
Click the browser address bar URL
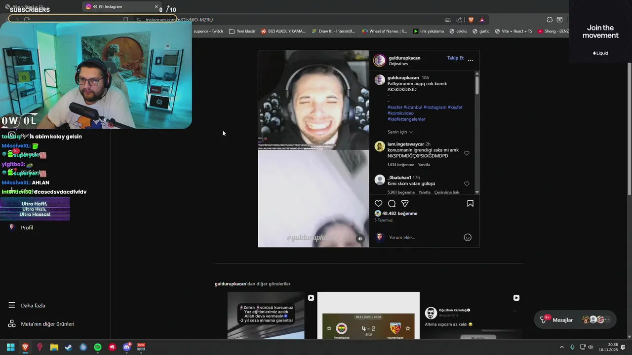pos(179,20)
